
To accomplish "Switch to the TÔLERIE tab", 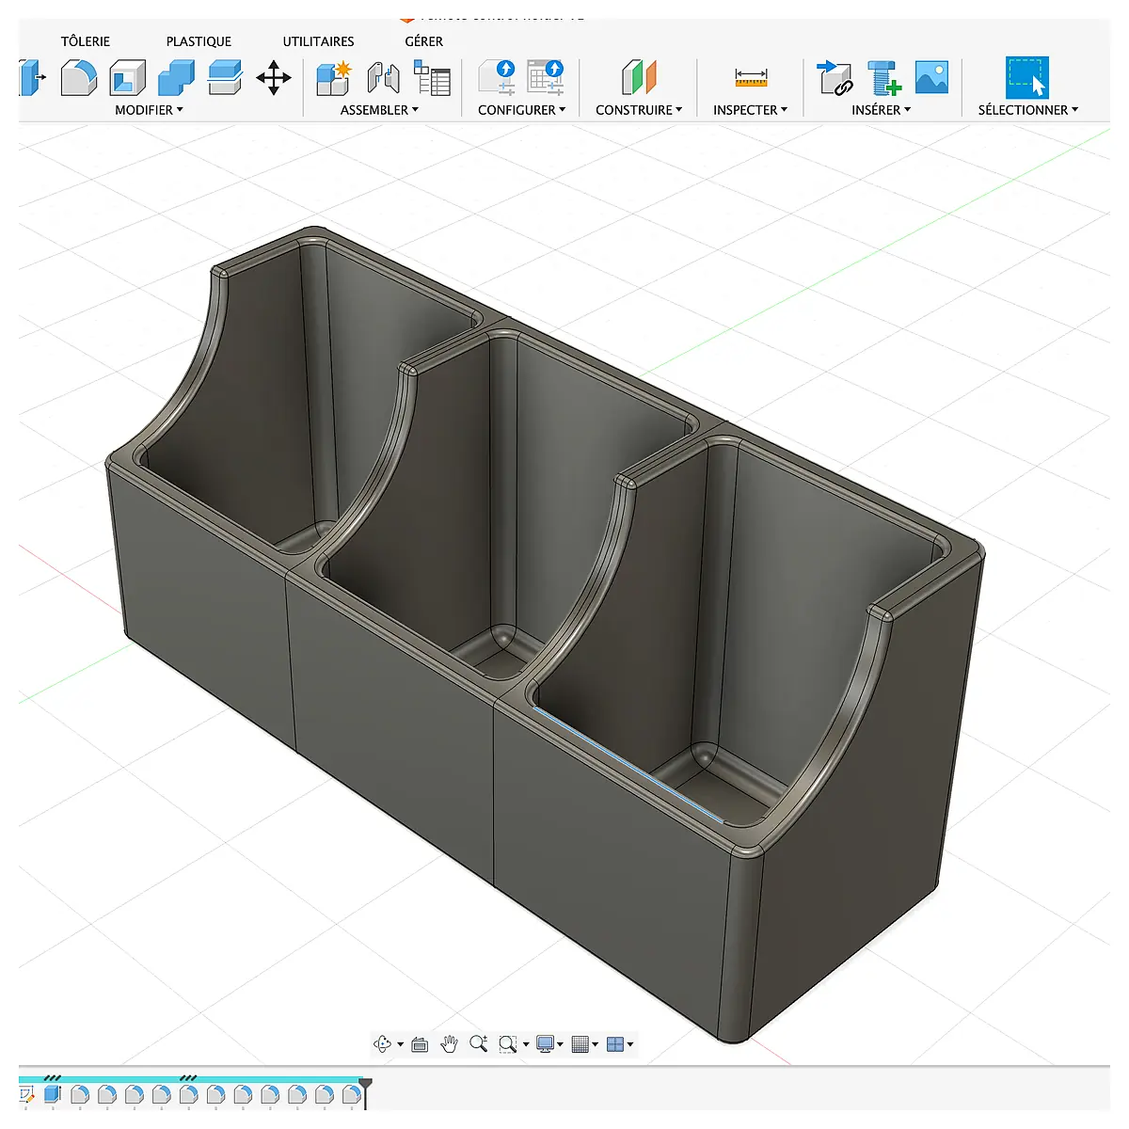I will click(x=86, y=41).
